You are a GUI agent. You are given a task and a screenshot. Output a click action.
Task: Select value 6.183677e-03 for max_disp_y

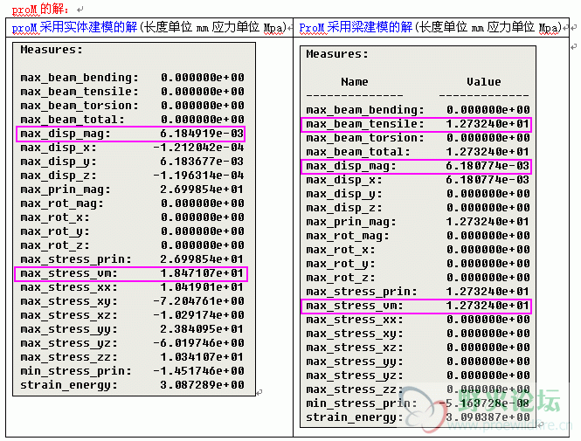pyautogui.click(x=202, y=162)
